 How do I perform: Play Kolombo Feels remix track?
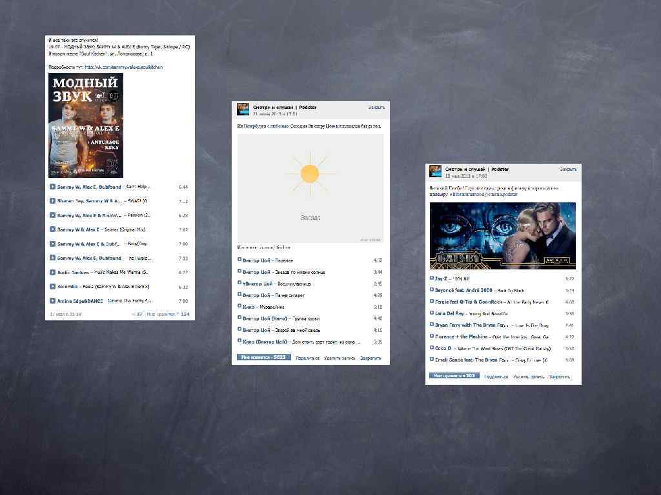(x=52, y=286)
